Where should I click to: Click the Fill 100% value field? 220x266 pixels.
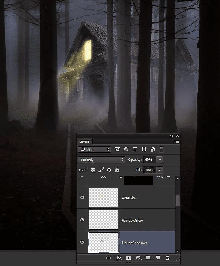click(x=150, y=170)
